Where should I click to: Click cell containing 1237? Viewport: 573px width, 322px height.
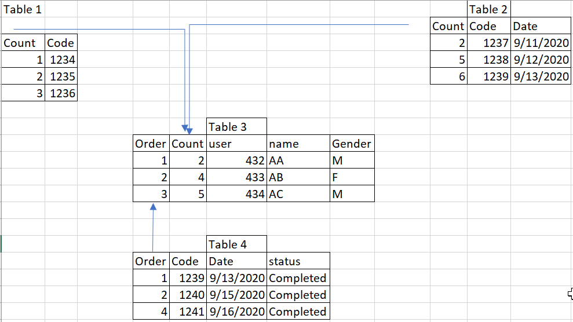coord(488,43)
